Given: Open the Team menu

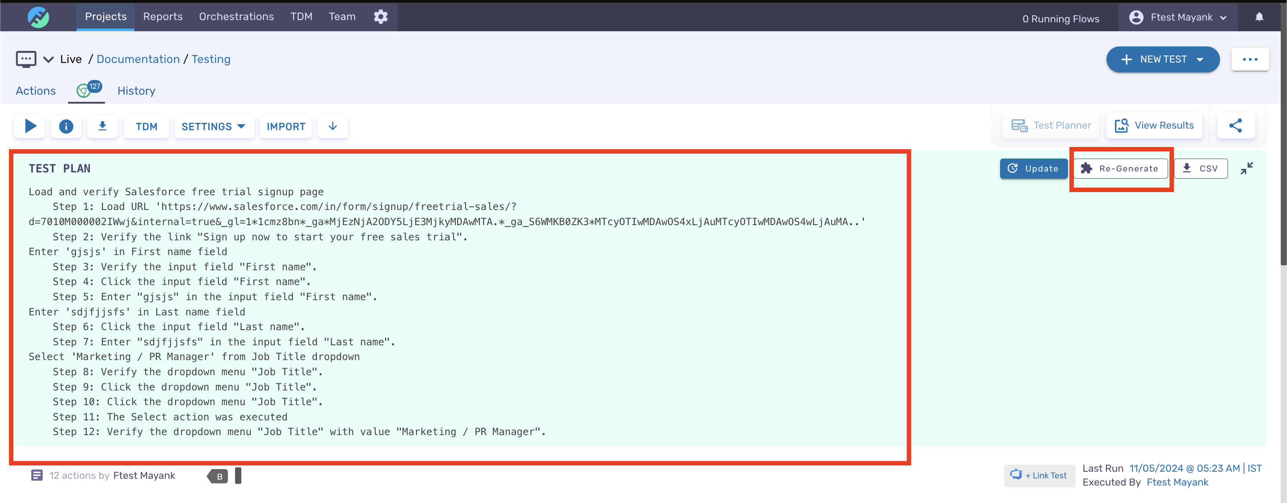Looking at the screenshot, I should click(342, 17).
